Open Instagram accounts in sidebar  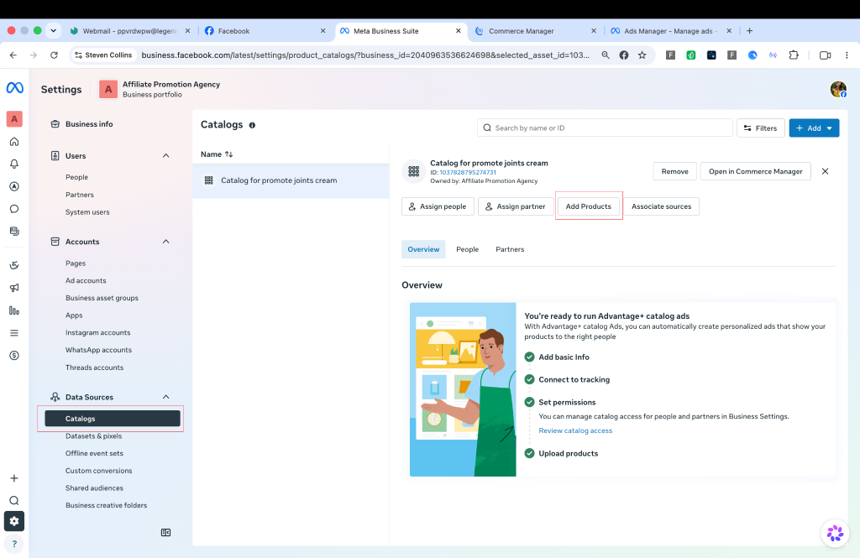97,332
